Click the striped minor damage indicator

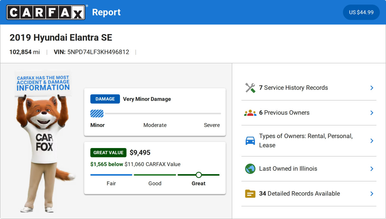point(97,113)
